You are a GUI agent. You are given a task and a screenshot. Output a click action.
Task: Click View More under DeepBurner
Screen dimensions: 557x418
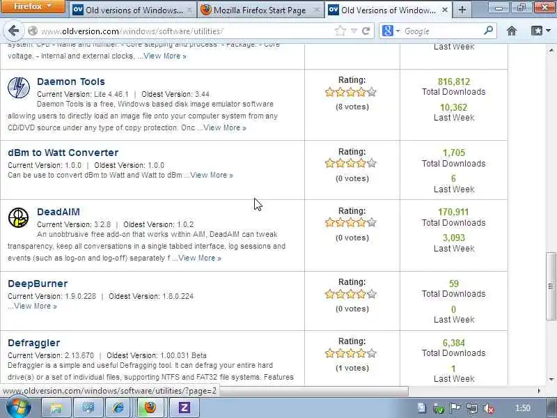click(x=36, y=306)
